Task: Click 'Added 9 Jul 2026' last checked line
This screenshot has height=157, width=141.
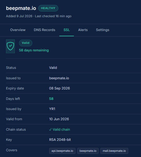Action: coord(39,16)
